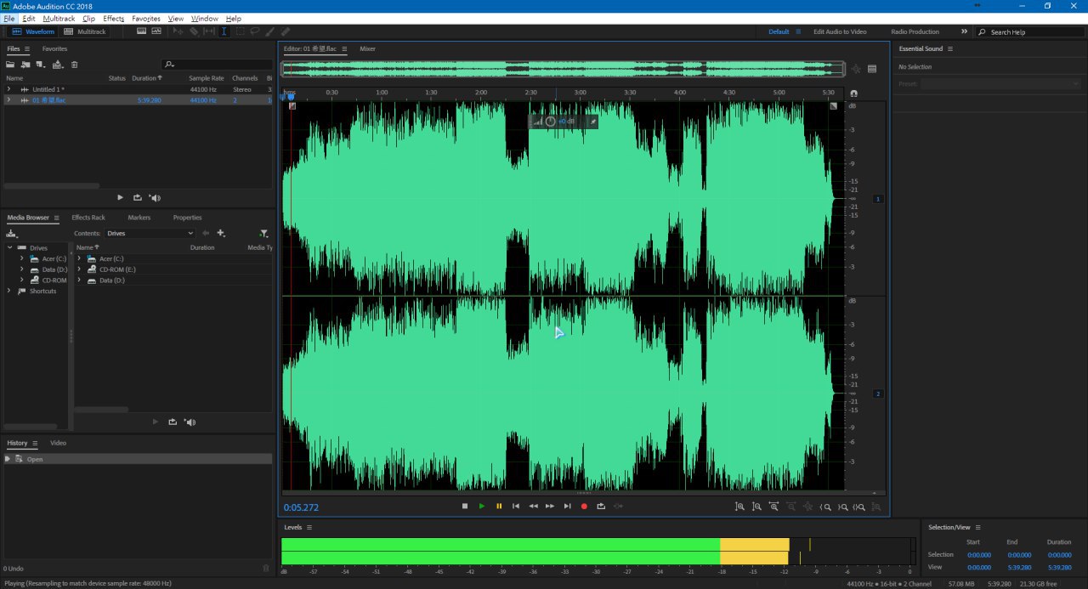Stop playback using the Stop button
Viewport: 1088px width, 589px height.
pyautogui.click(x=465, y=507)
